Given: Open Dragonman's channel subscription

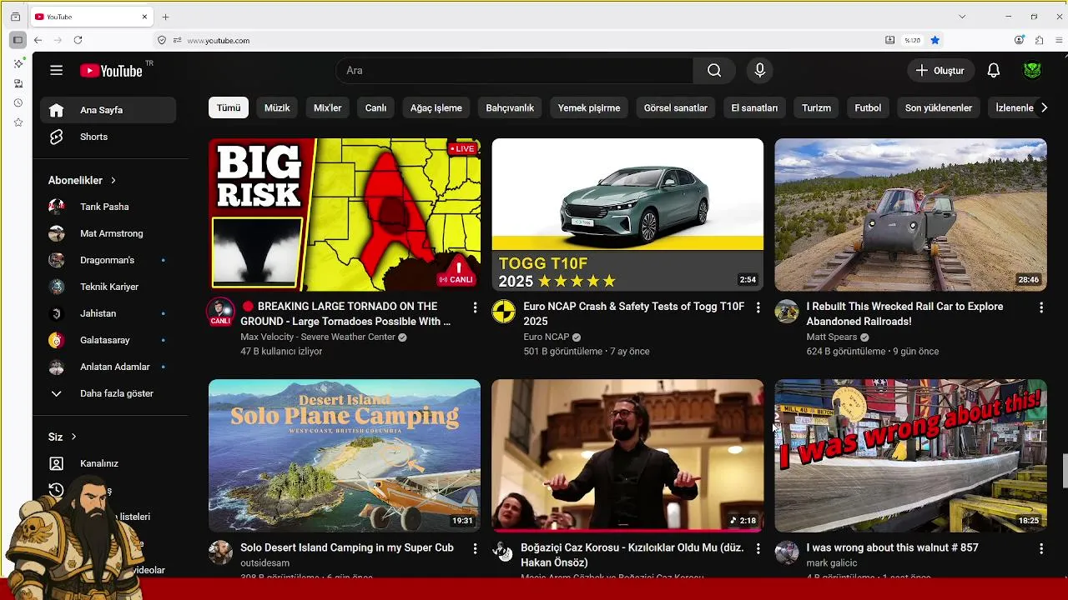Looking at the screenshot, I should pyautogui.click(x=108, y=260).
